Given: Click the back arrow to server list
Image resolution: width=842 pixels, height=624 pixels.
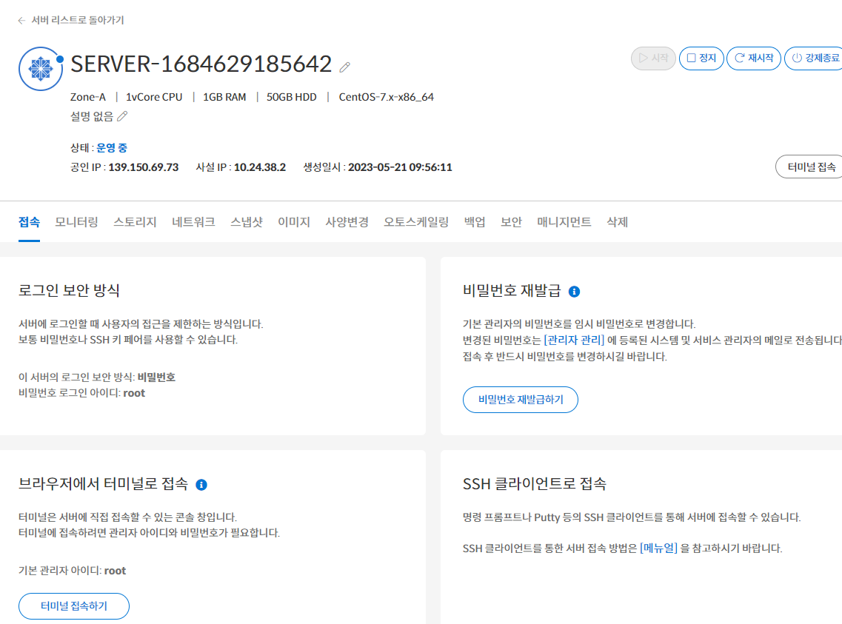Looking at the screenshot, I should (21, 21).
